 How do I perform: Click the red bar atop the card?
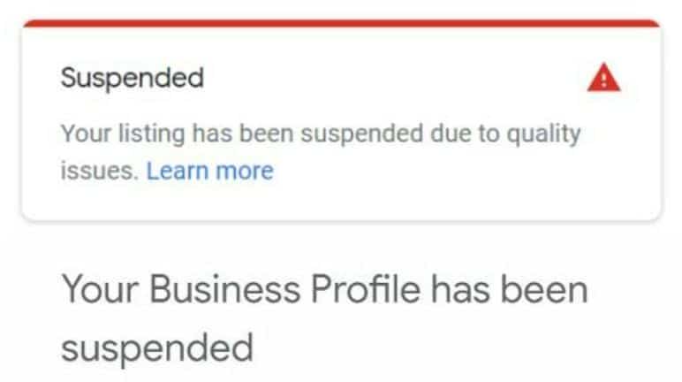(x=341, y=23)
